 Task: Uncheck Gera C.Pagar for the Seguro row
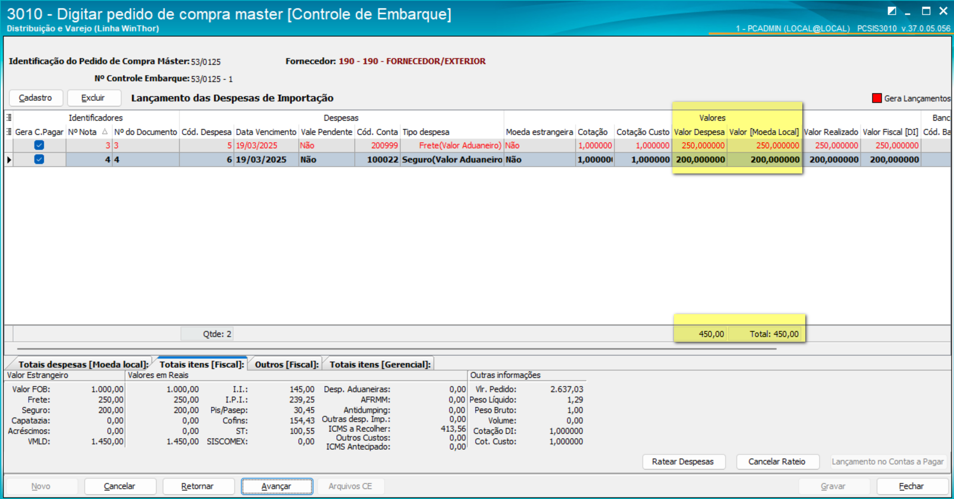39,159
